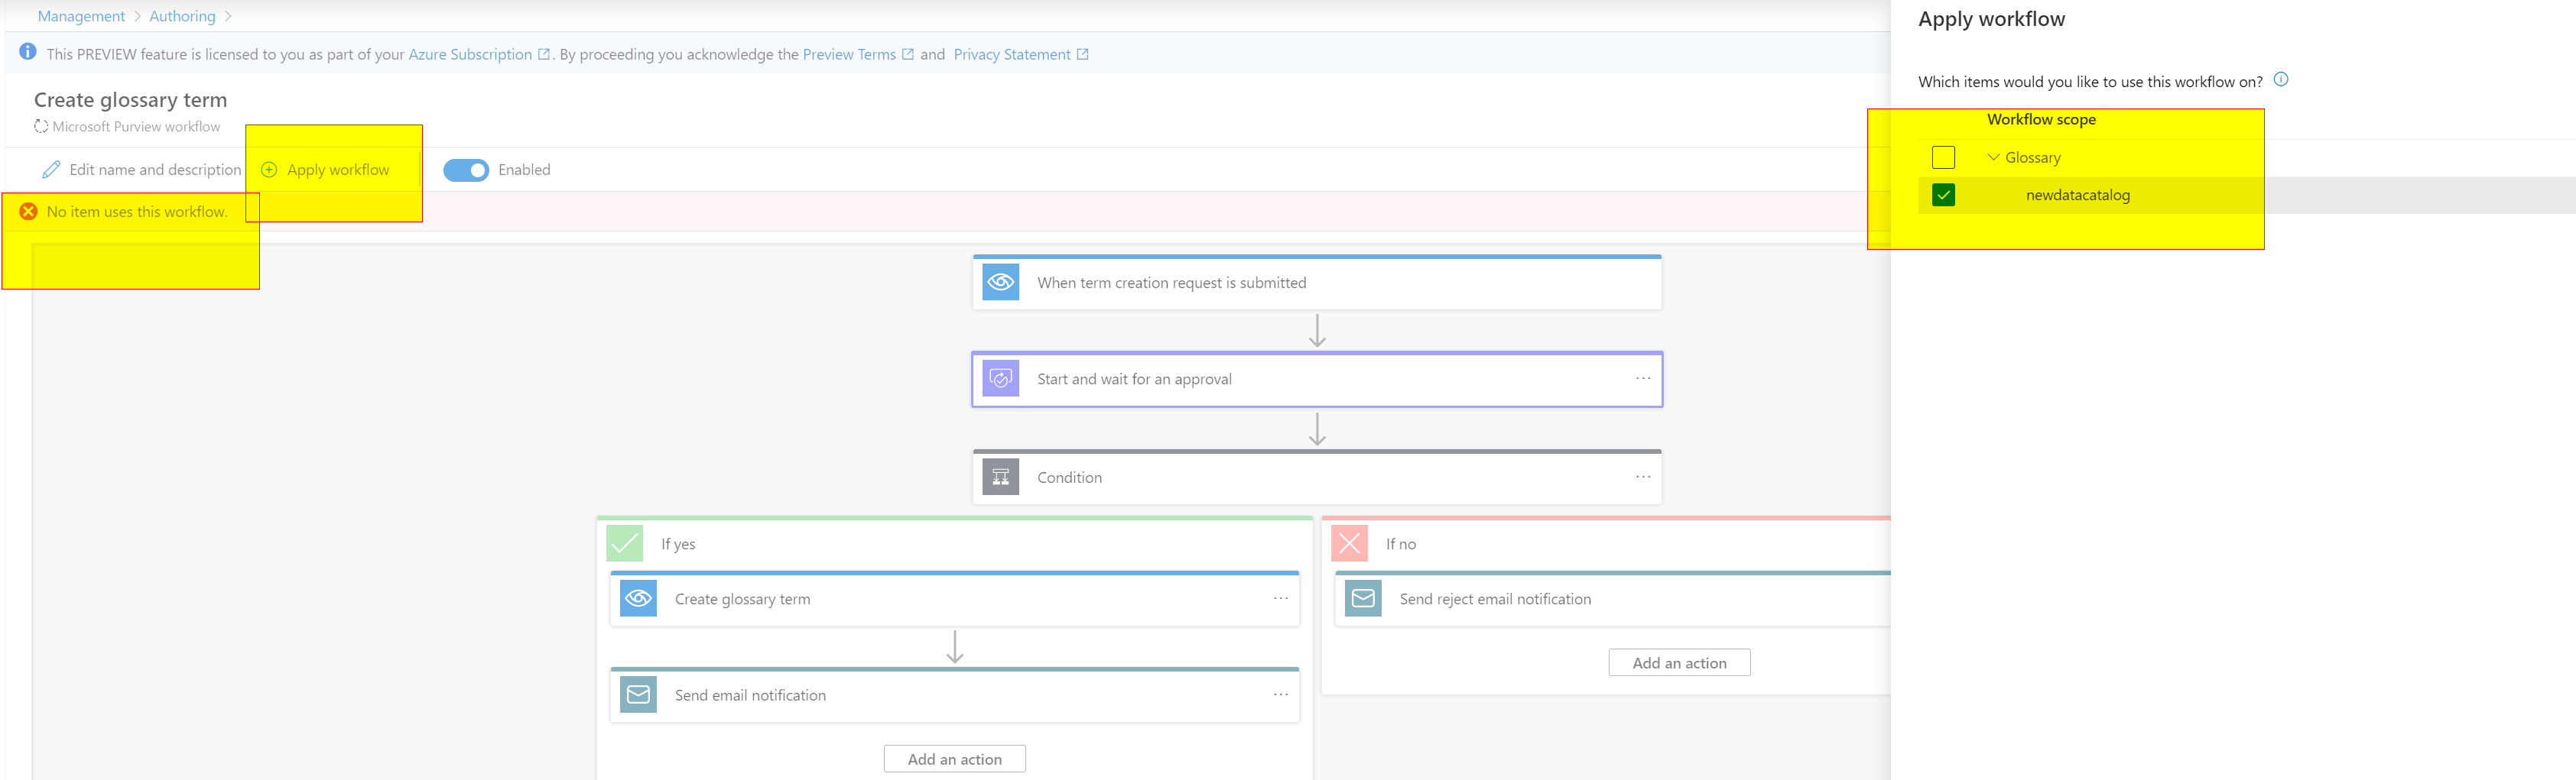The height and width of the screenshot is (780, 2576).
Task: Click the Condition step icon
Action: tap(1000, 477)
